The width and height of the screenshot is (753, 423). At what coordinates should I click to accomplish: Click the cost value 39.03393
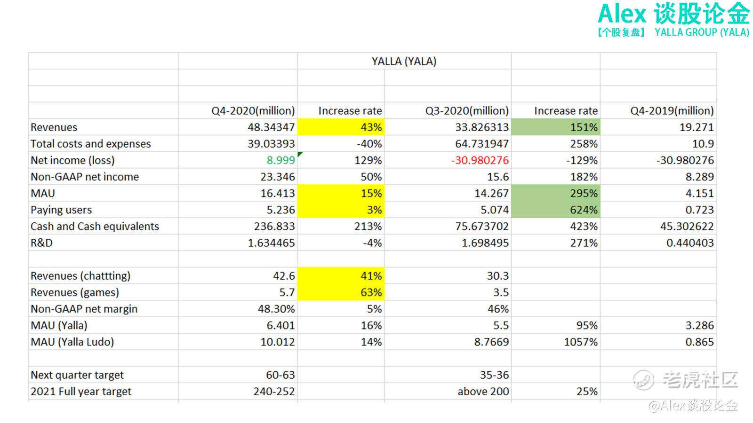pyautogui.click(x=271, y=144)
